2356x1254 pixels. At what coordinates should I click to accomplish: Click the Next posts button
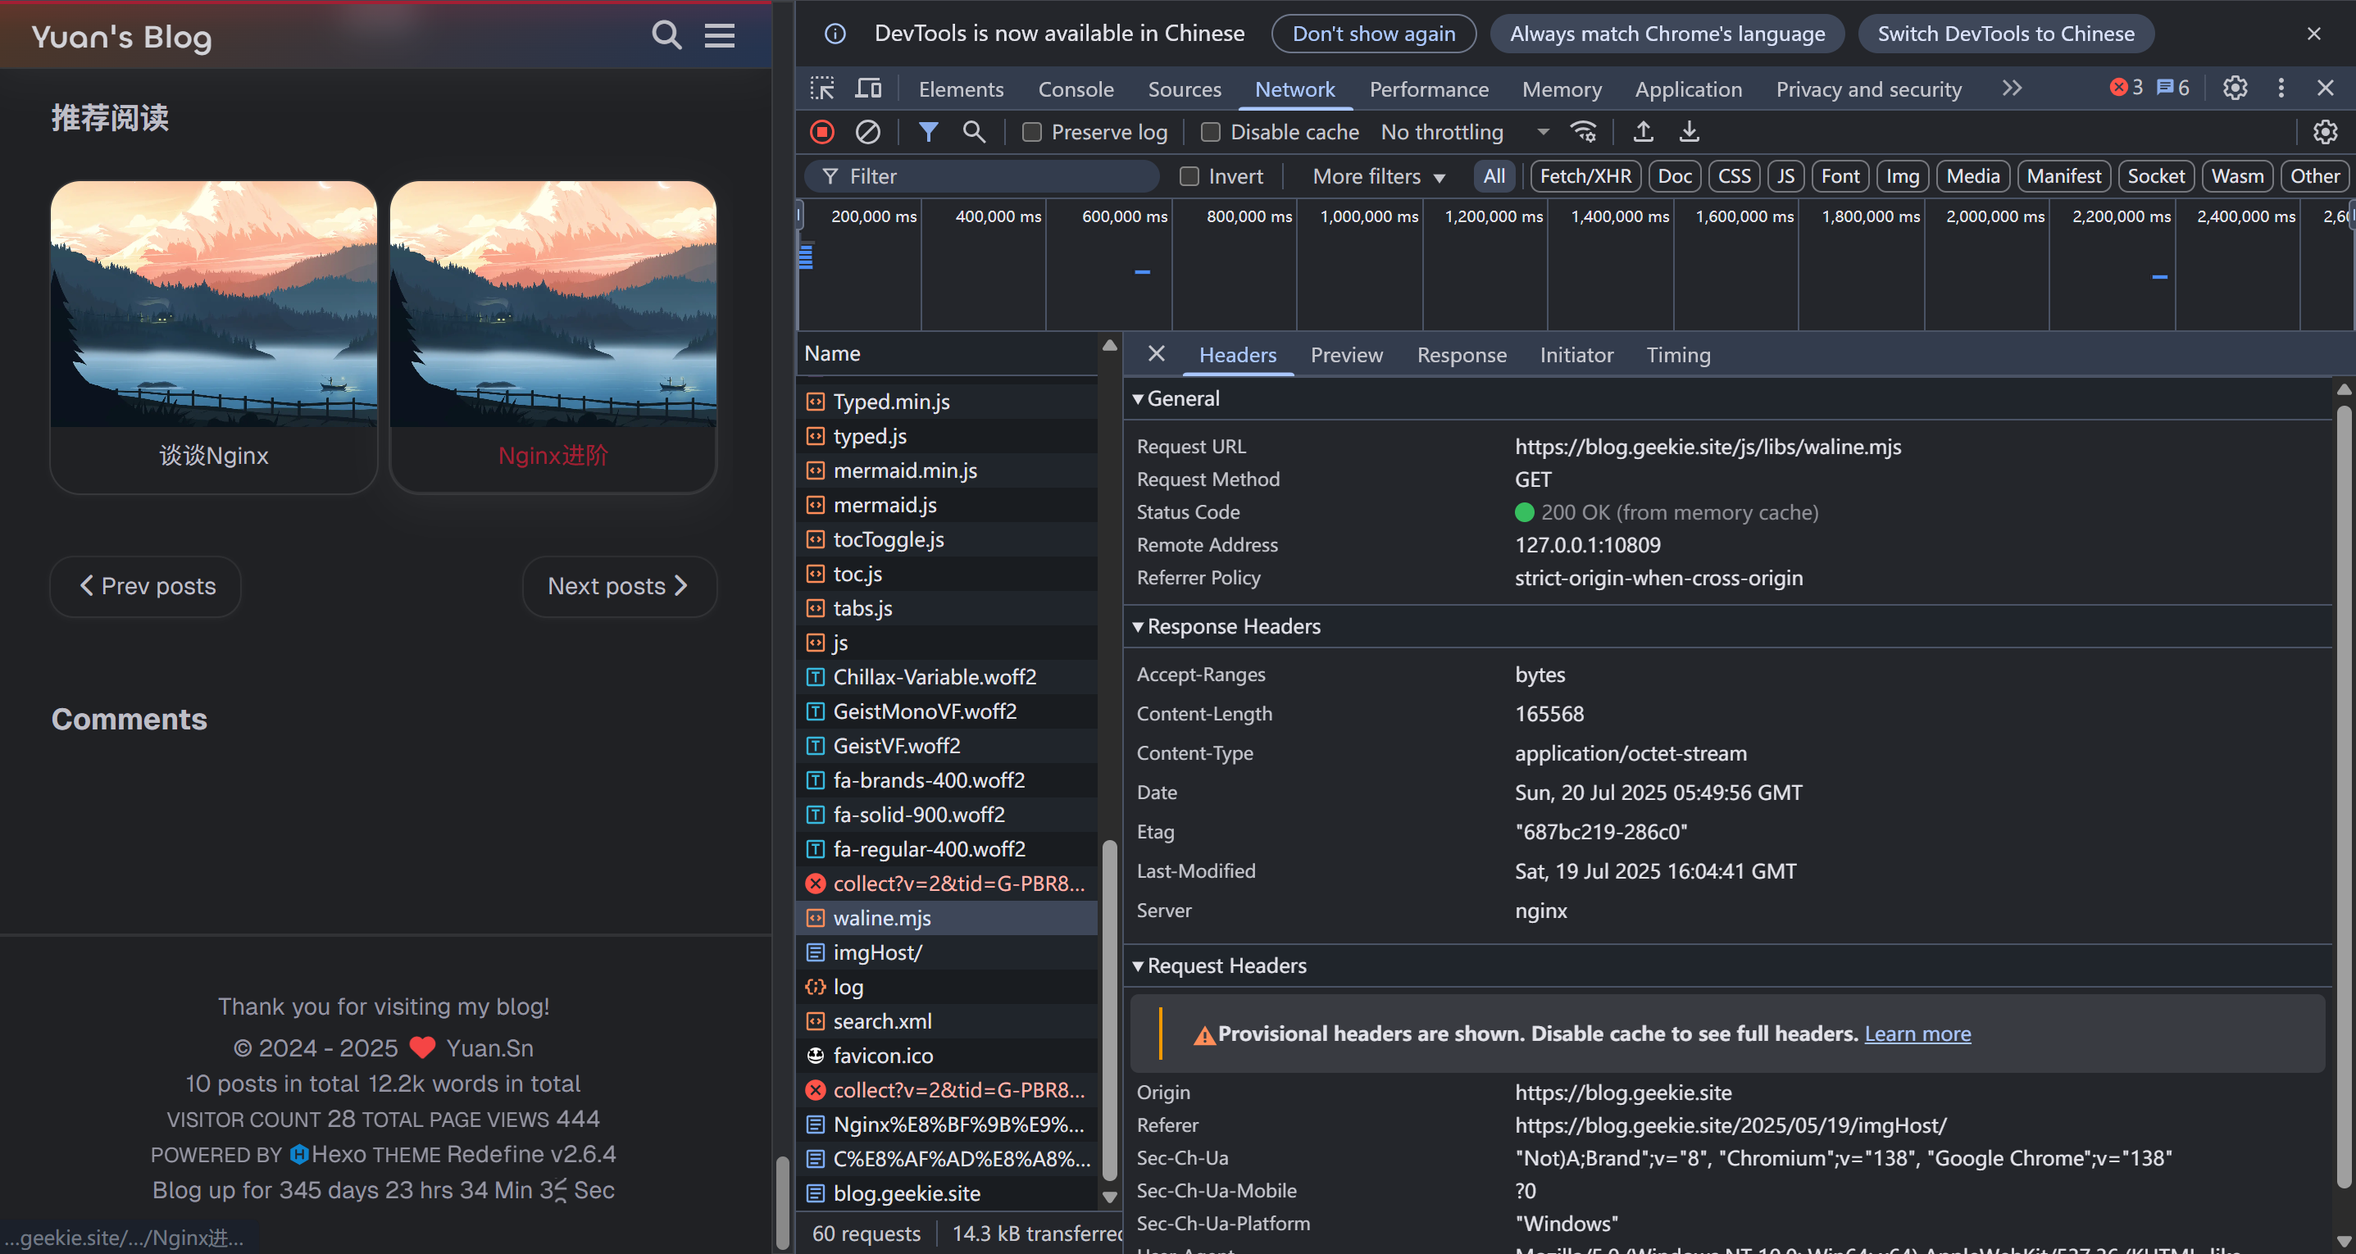[618, 586]
